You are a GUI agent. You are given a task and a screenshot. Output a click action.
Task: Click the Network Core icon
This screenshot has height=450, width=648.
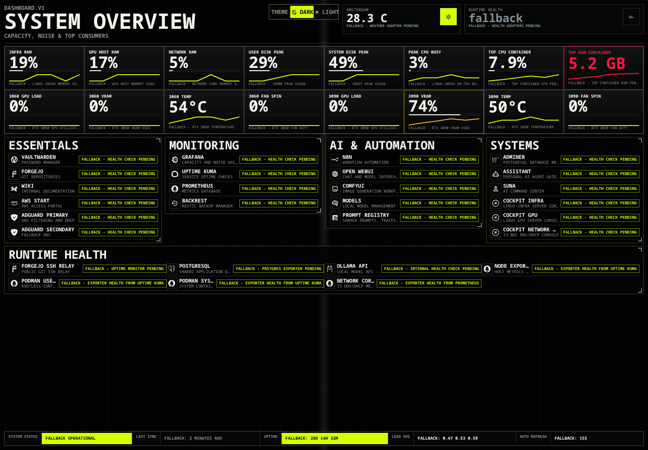pos(329,283)
